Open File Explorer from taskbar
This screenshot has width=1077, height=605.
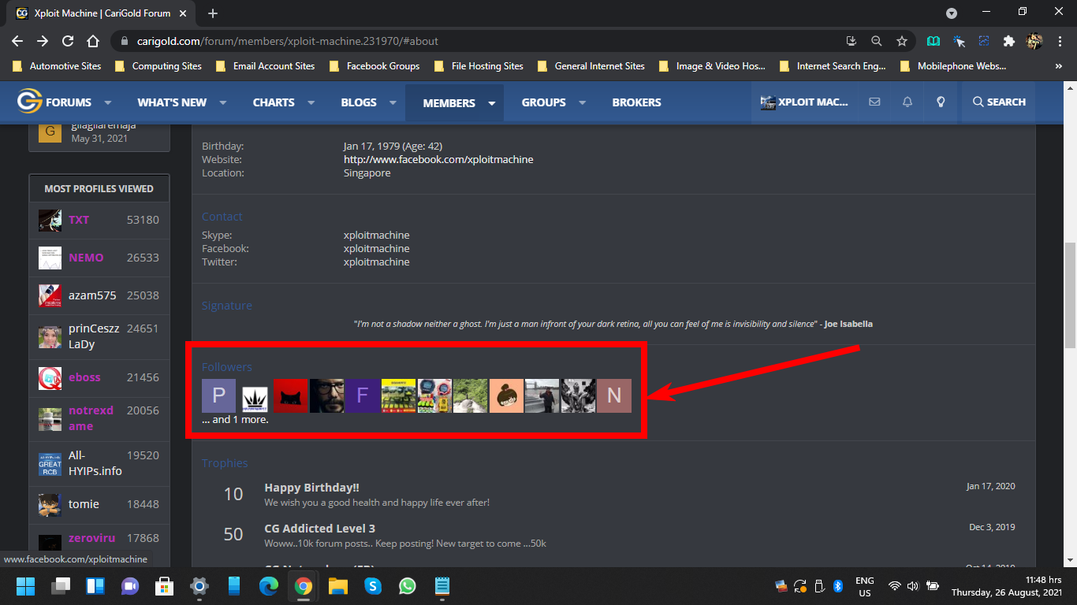[338, 586]
